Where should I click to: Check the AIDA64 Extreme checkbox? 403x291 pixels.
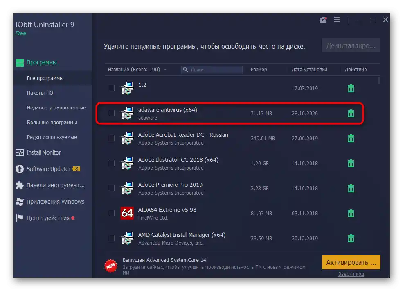tap(111, 213)
